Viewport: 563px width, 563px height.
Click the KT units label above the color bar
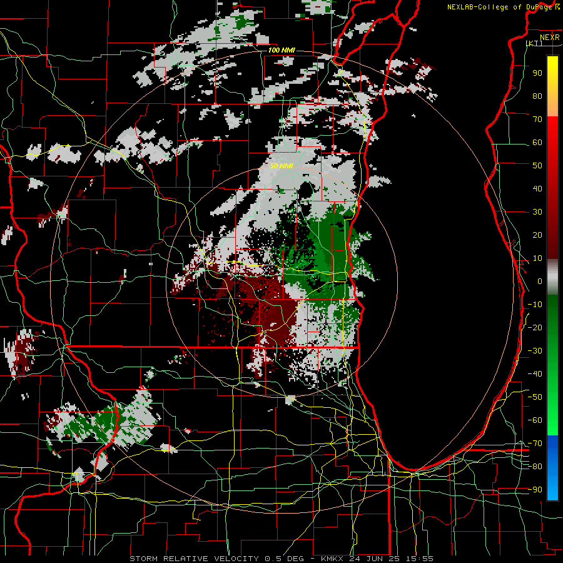click(534, 43)
